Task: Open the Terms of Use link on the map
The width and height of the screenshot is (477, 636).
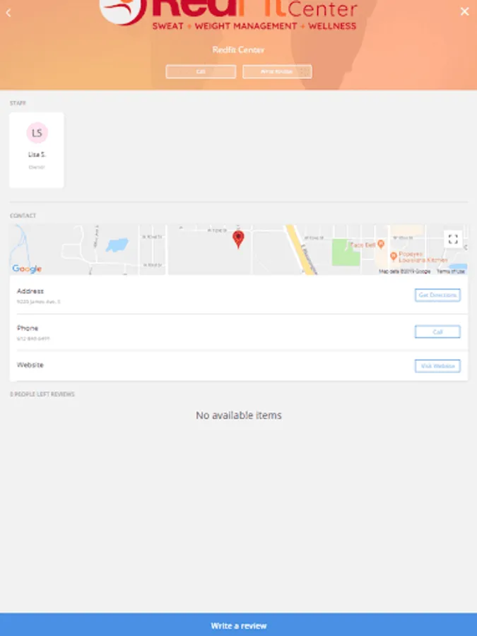Action: coord(451,271)
